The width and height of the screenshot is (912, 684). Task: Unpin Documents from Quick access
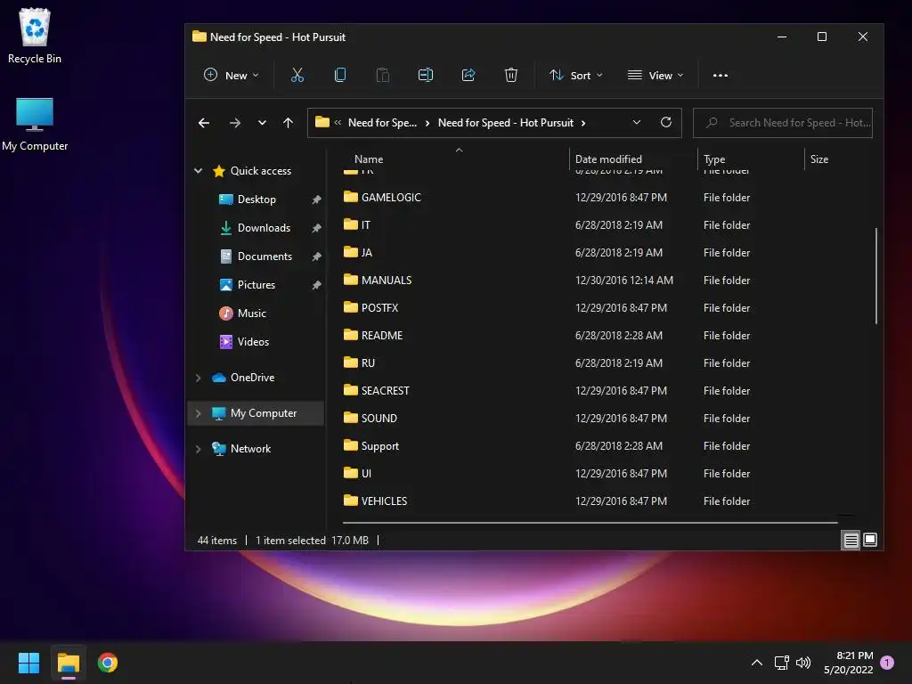point(316,256)
